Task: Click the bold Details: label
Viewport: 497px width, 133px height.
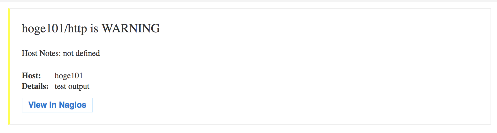Action: coord(35,86)
